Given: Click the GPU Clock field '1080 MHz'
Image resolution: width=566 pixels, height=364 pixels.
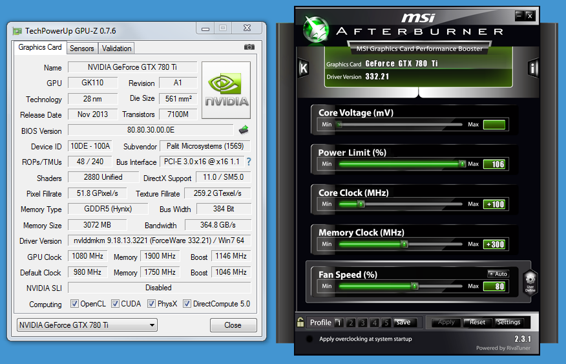Looking at the screenshot, I should pos(87,256).
